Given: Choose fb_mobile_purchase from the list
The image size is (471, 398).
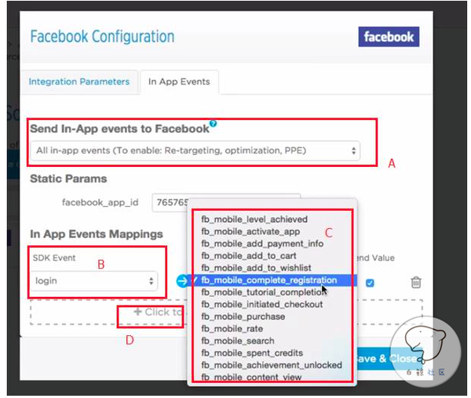Looking at the screenshot, I should [243, 317].
